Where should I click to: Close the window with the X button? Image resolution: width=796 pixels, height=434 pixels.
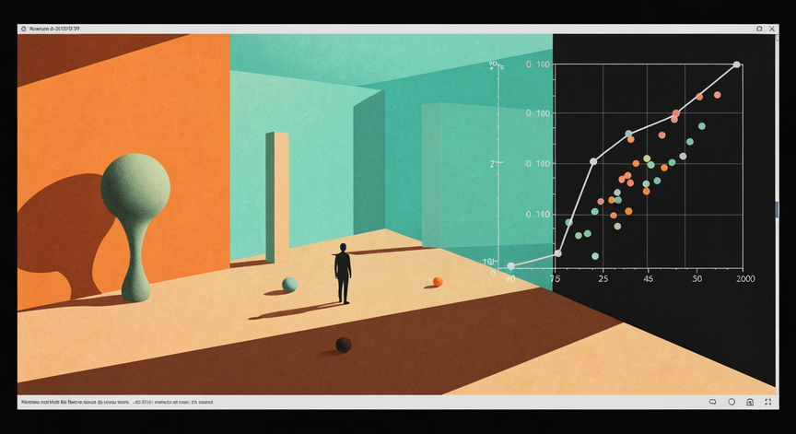click(772, 29)
